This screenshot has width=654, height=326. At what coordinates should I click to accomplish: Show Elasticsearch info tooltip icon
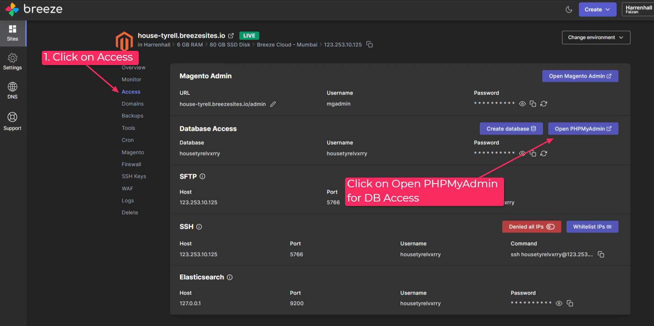230,277
